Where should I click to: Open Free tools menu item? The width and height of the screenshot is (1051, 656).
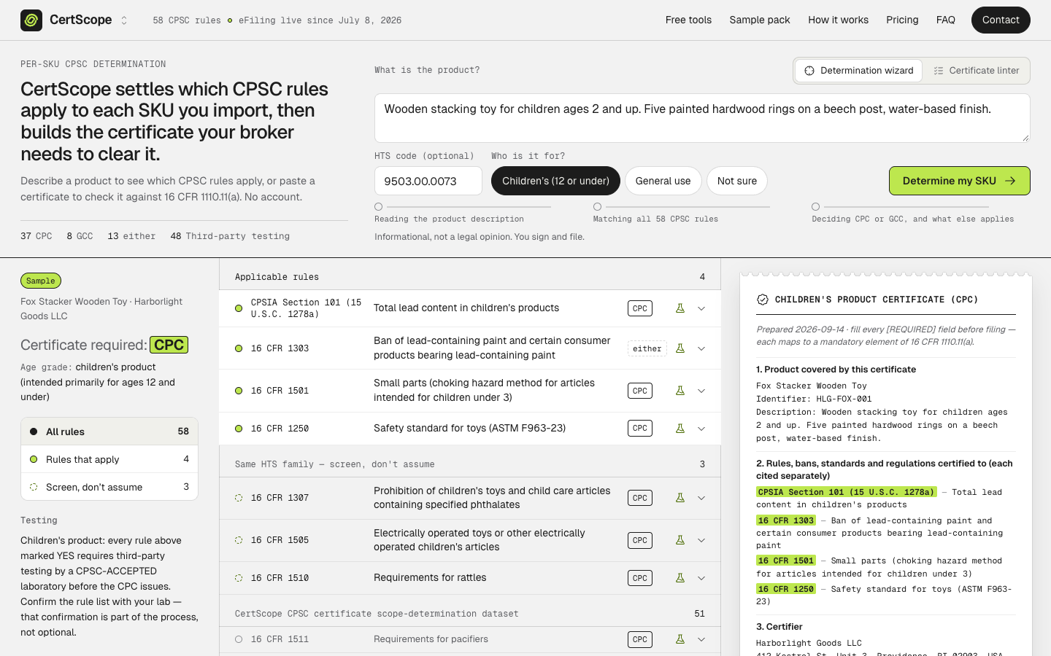pyautogui.click(x=688, y=20)
